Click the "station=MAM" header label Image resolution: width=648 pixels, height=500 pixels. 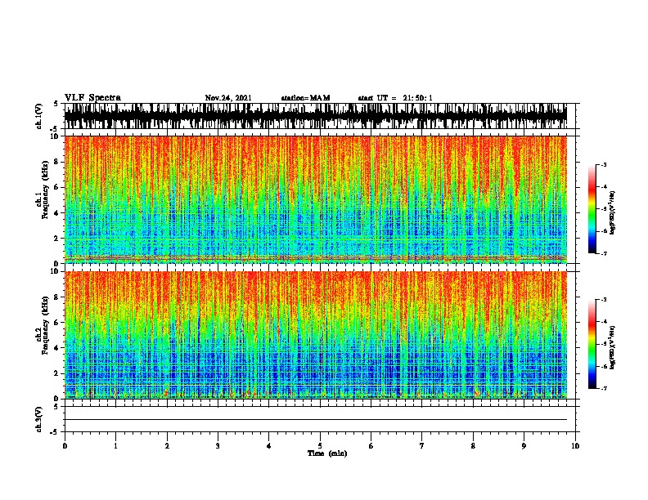click(x=305, y=98)
